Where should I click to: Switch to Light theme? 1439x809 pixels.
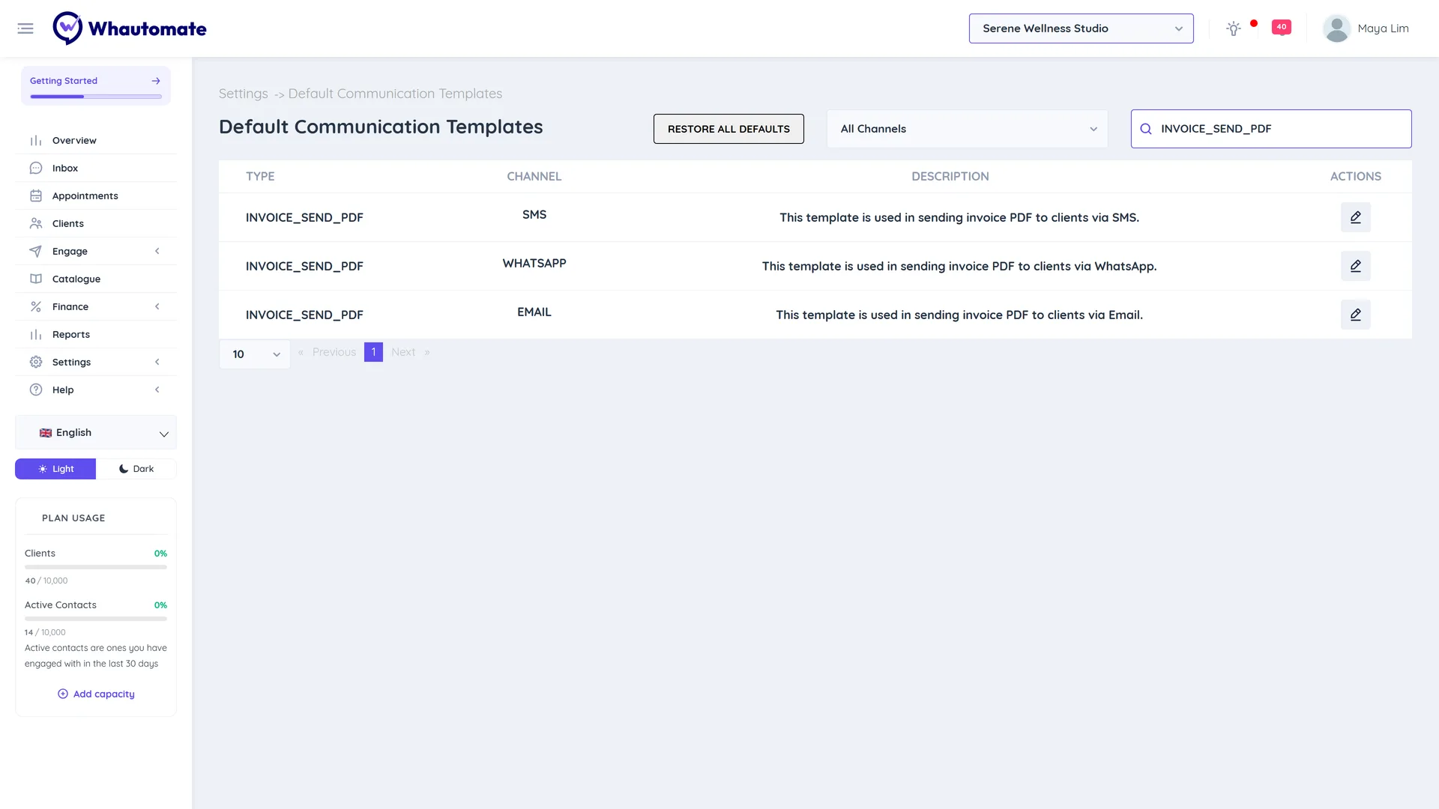[x=55, y=469]
